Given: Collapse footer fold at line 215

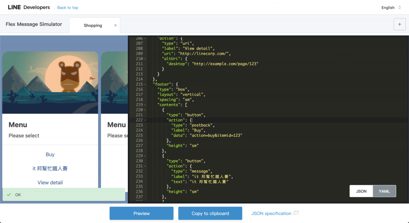Looking at the screenshot, I should pos(145,84).
